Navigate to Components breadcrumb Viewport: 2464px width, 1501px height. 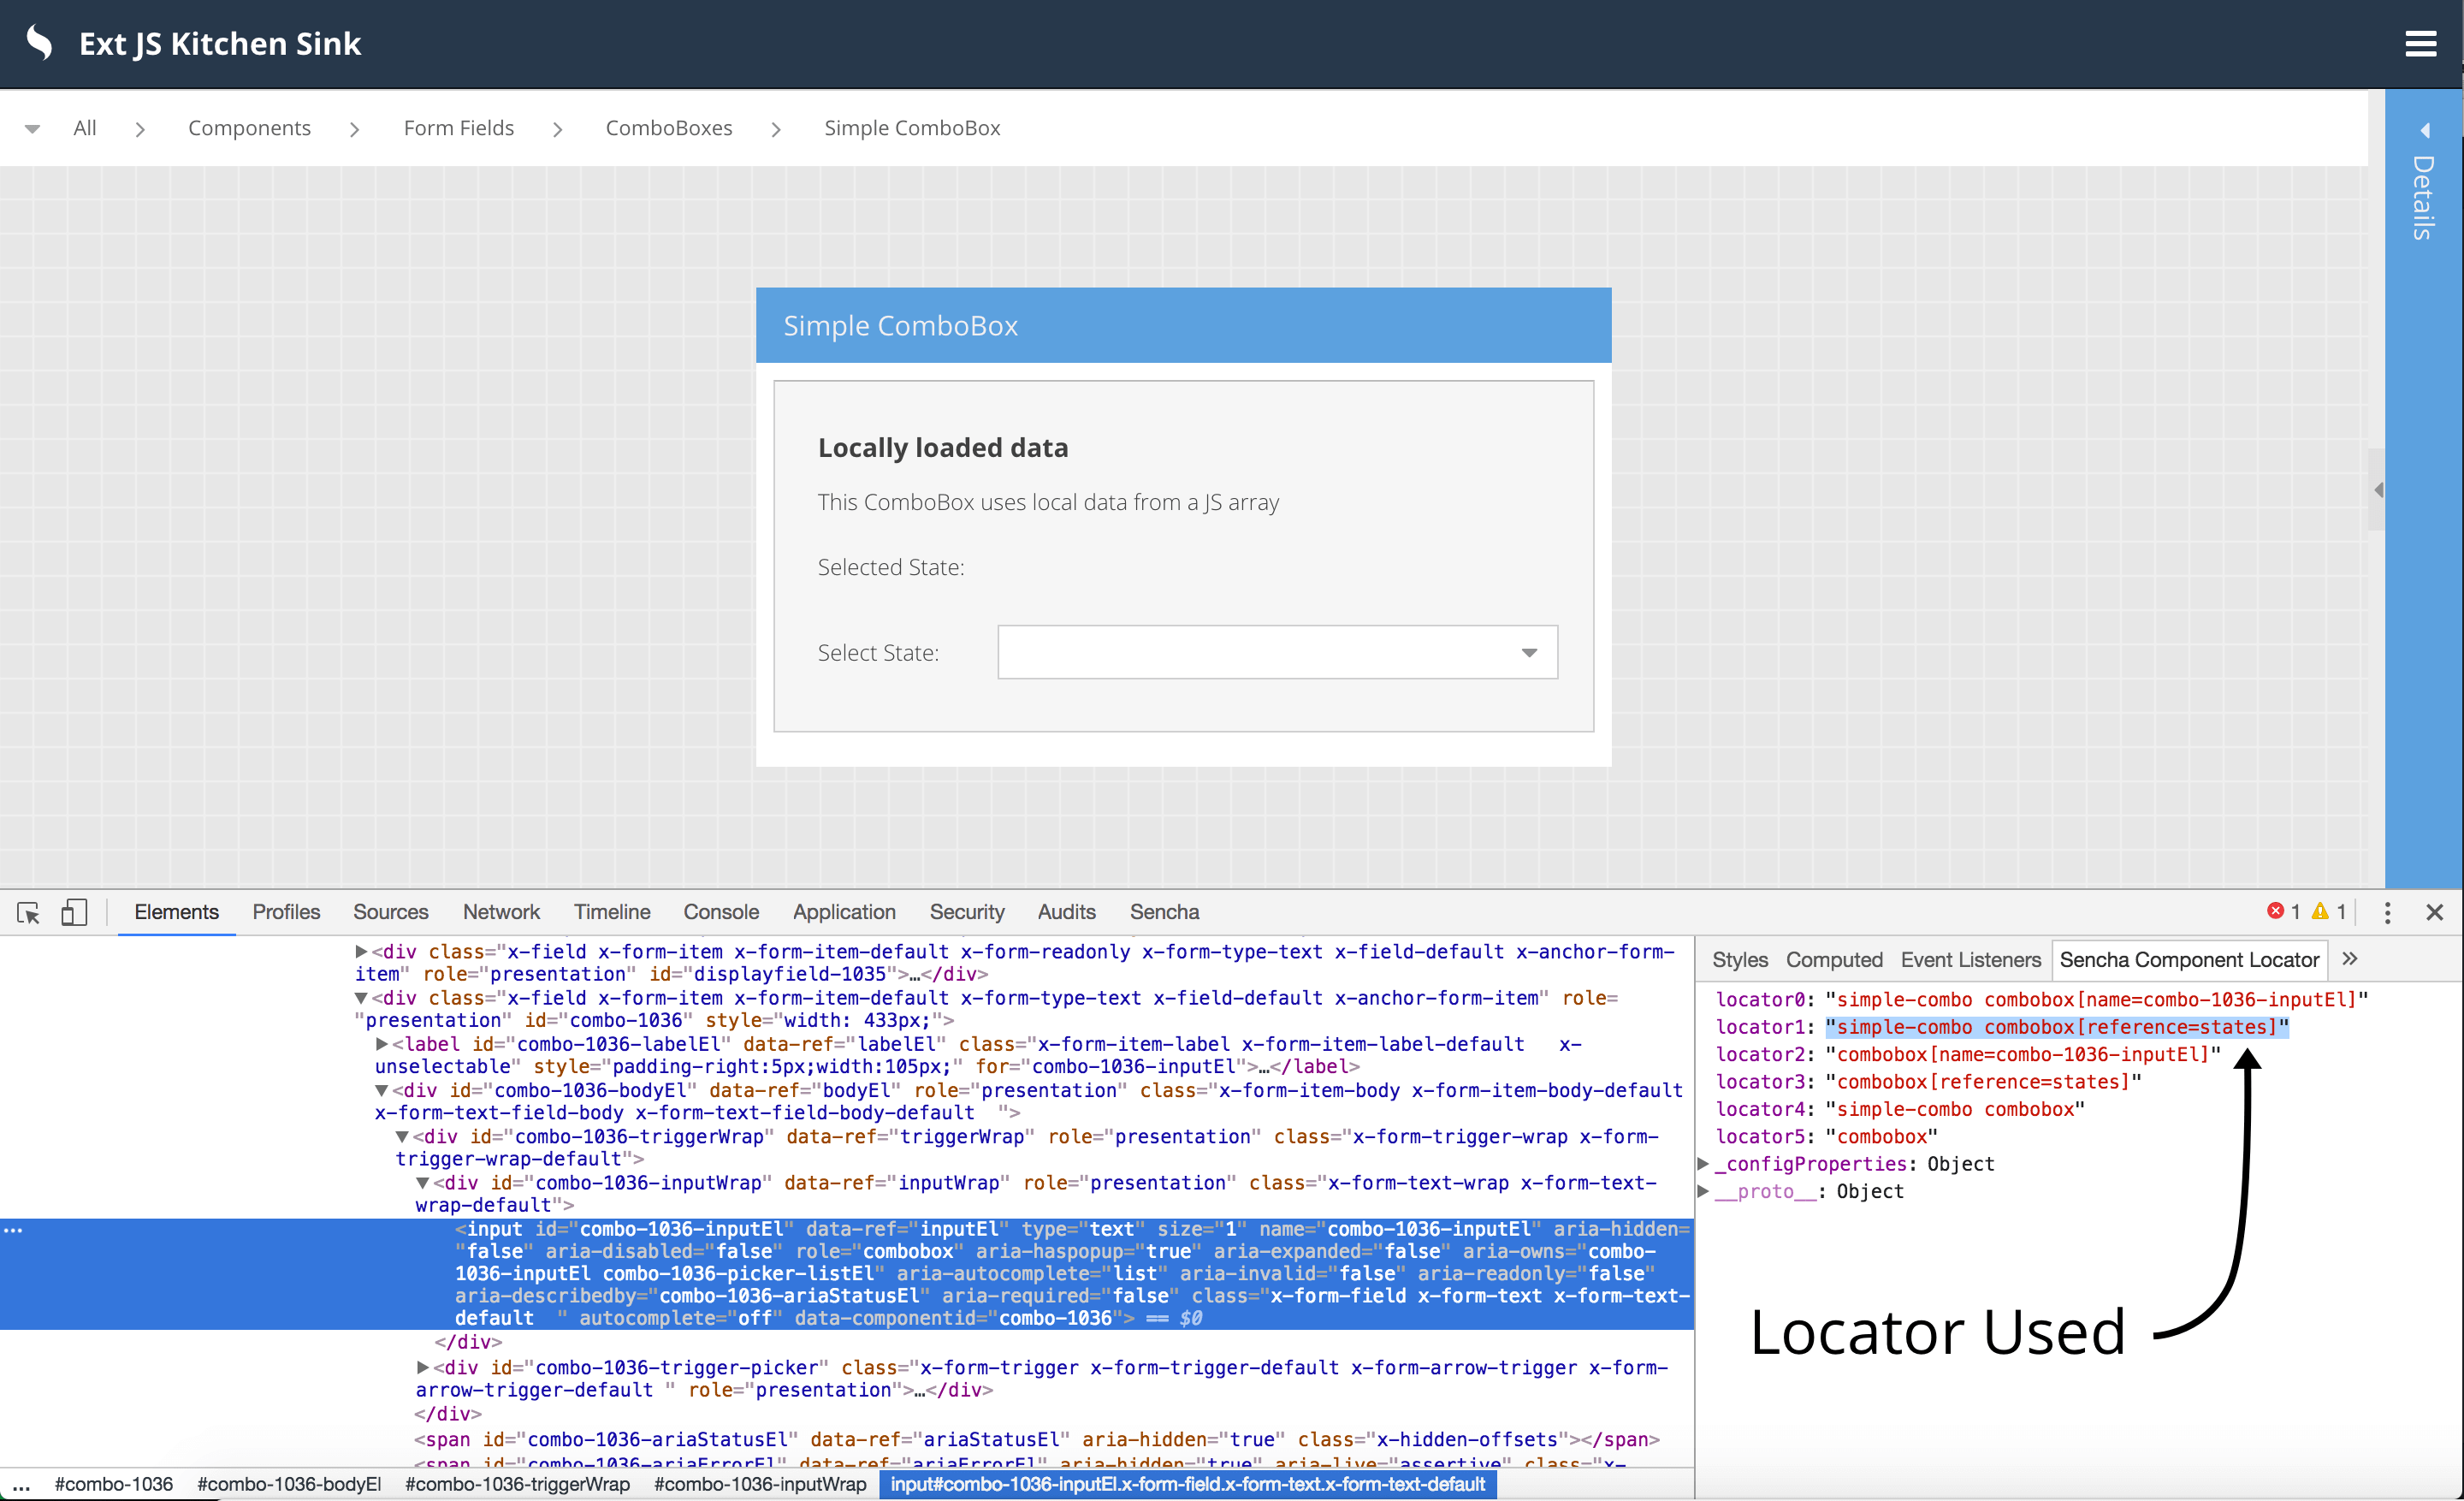coord(249,128)
